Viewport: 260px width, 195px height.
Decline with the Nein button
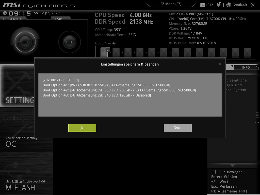(x=177, y=128)
